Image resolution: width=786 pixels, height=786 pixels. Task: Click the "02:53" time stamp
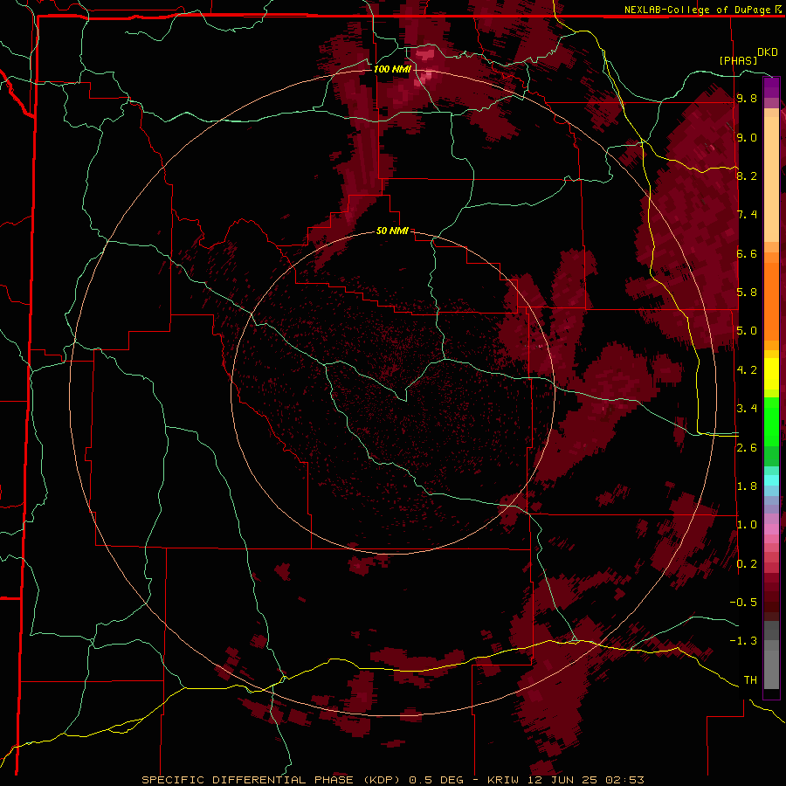(624, 780)
